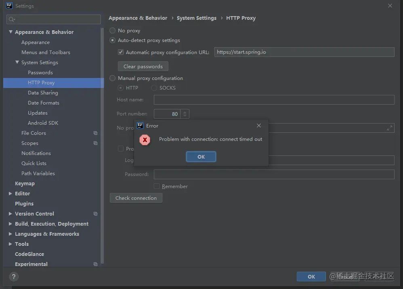
Task: Click the Check connection button
Action: (x=136, y=198)
